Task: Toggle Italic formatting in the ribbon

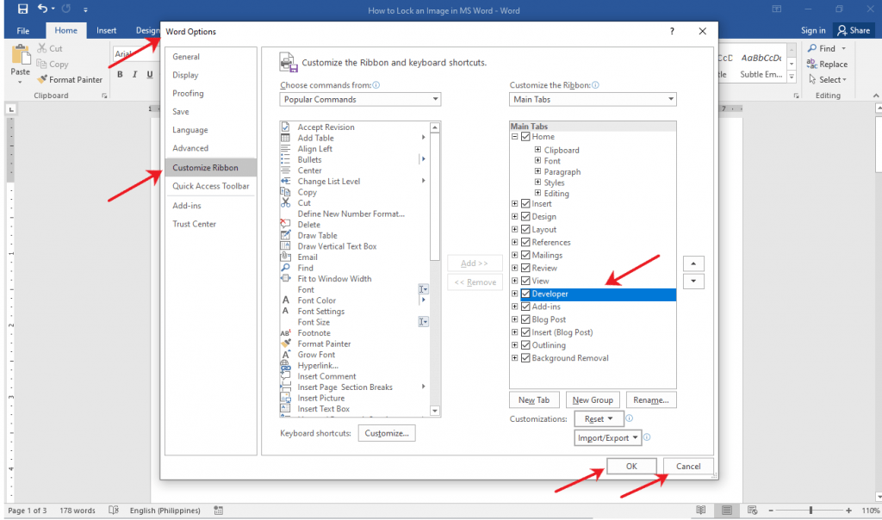Action: click(134, 74)
